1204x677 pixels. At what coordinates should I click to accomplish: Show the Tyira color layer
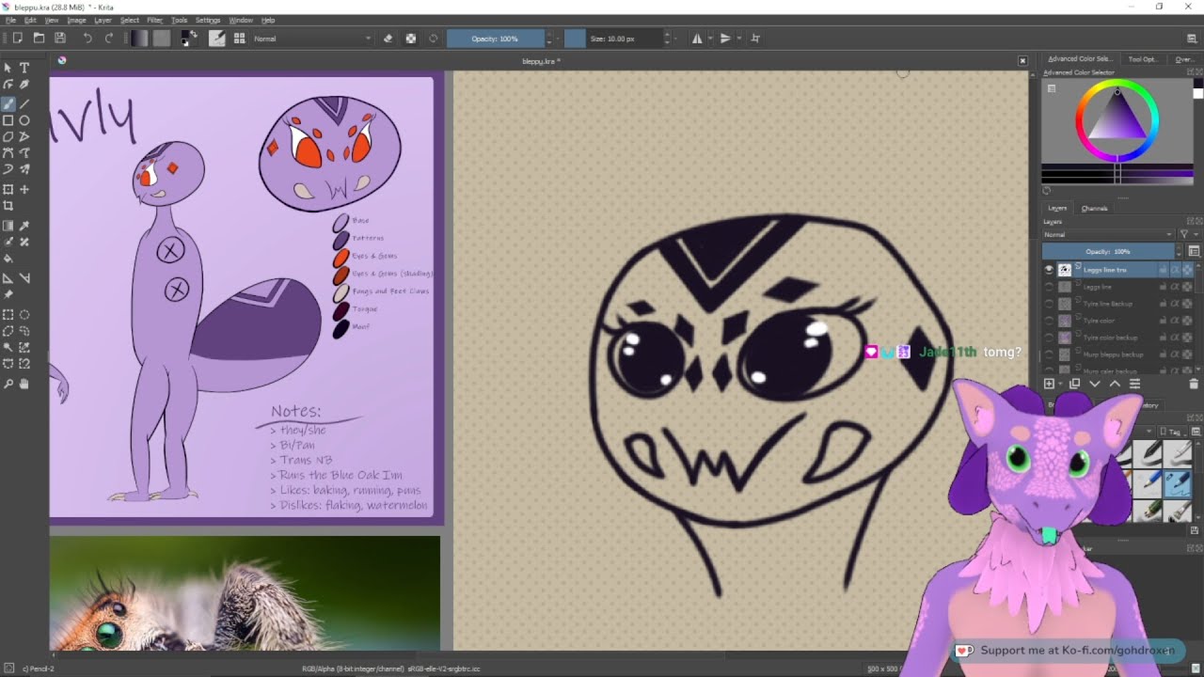[1049, 321]
